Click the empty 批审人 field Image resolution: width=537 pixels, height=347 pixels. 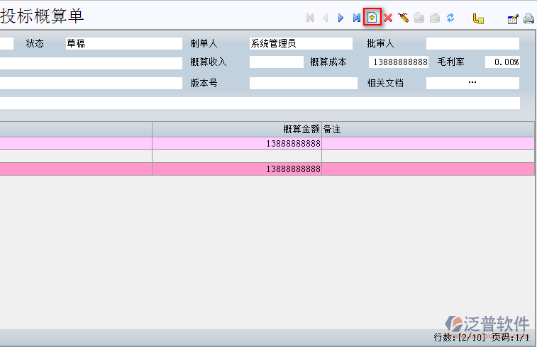tap(472, 44)
